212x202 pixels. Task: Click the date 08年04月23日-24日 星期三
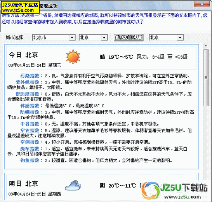35,65
